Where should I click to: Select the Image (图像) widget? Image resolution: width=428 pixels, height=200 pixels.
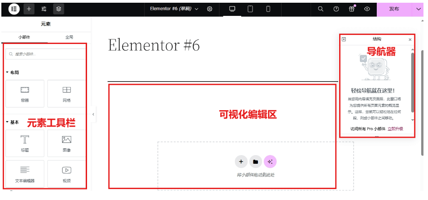click(x=67, y=143)
